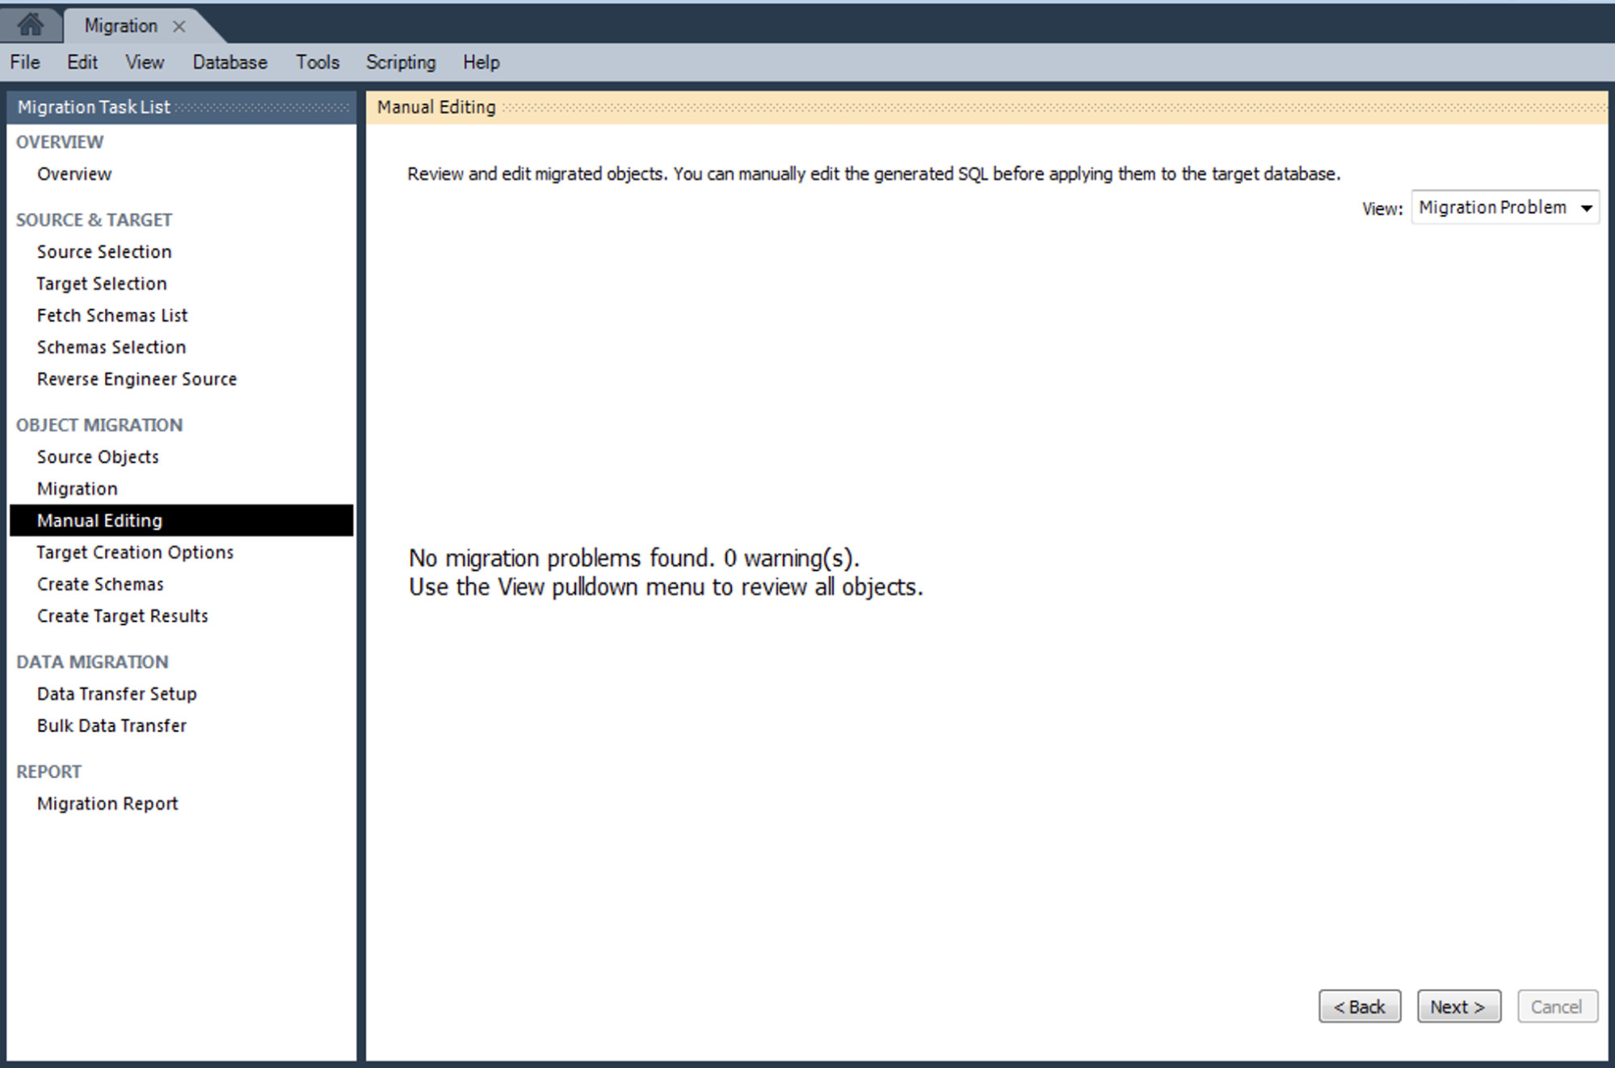The height and width of the screenshot is (1068, 1615).
Task: Open the Home tab icon
Action: pos(30,25)
